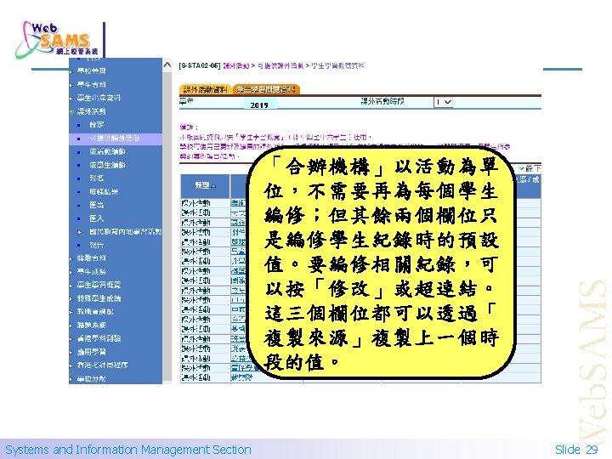Switch to the 學生學習概覽資料 tab
Image resolution: width=612 pixels, height=459 pixels.
(x=266, y=90)
